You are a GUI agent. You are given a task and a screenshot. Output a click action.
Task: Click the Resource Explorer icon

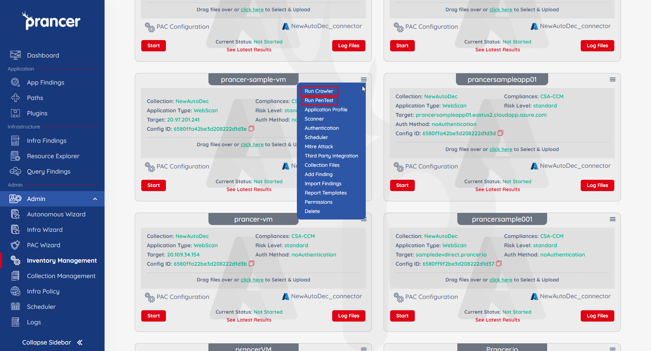pyautogui.click(x=15, y=156)
